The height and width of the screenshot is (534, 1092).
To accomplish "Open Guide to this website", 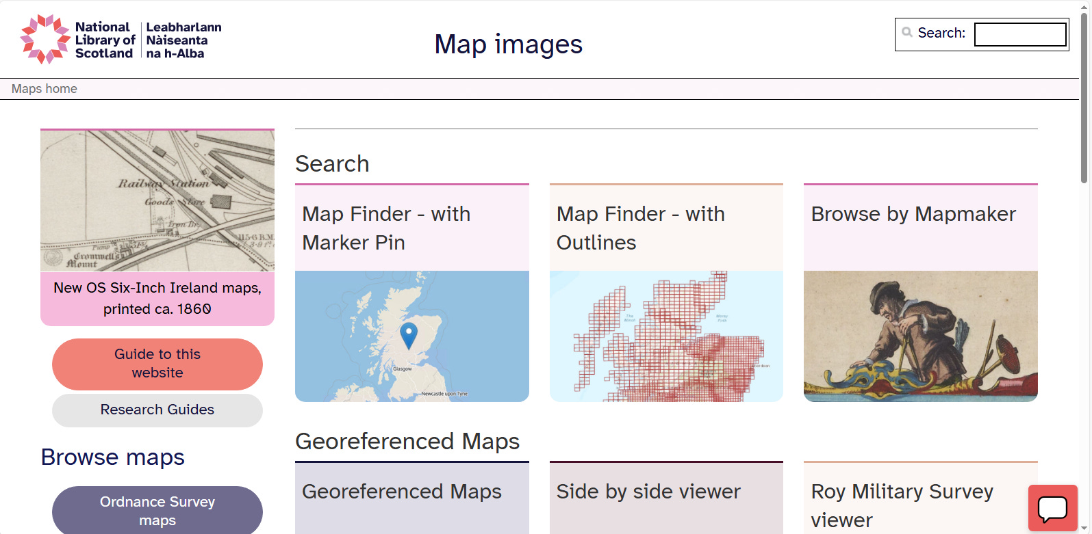I will (x=157, y=364).
